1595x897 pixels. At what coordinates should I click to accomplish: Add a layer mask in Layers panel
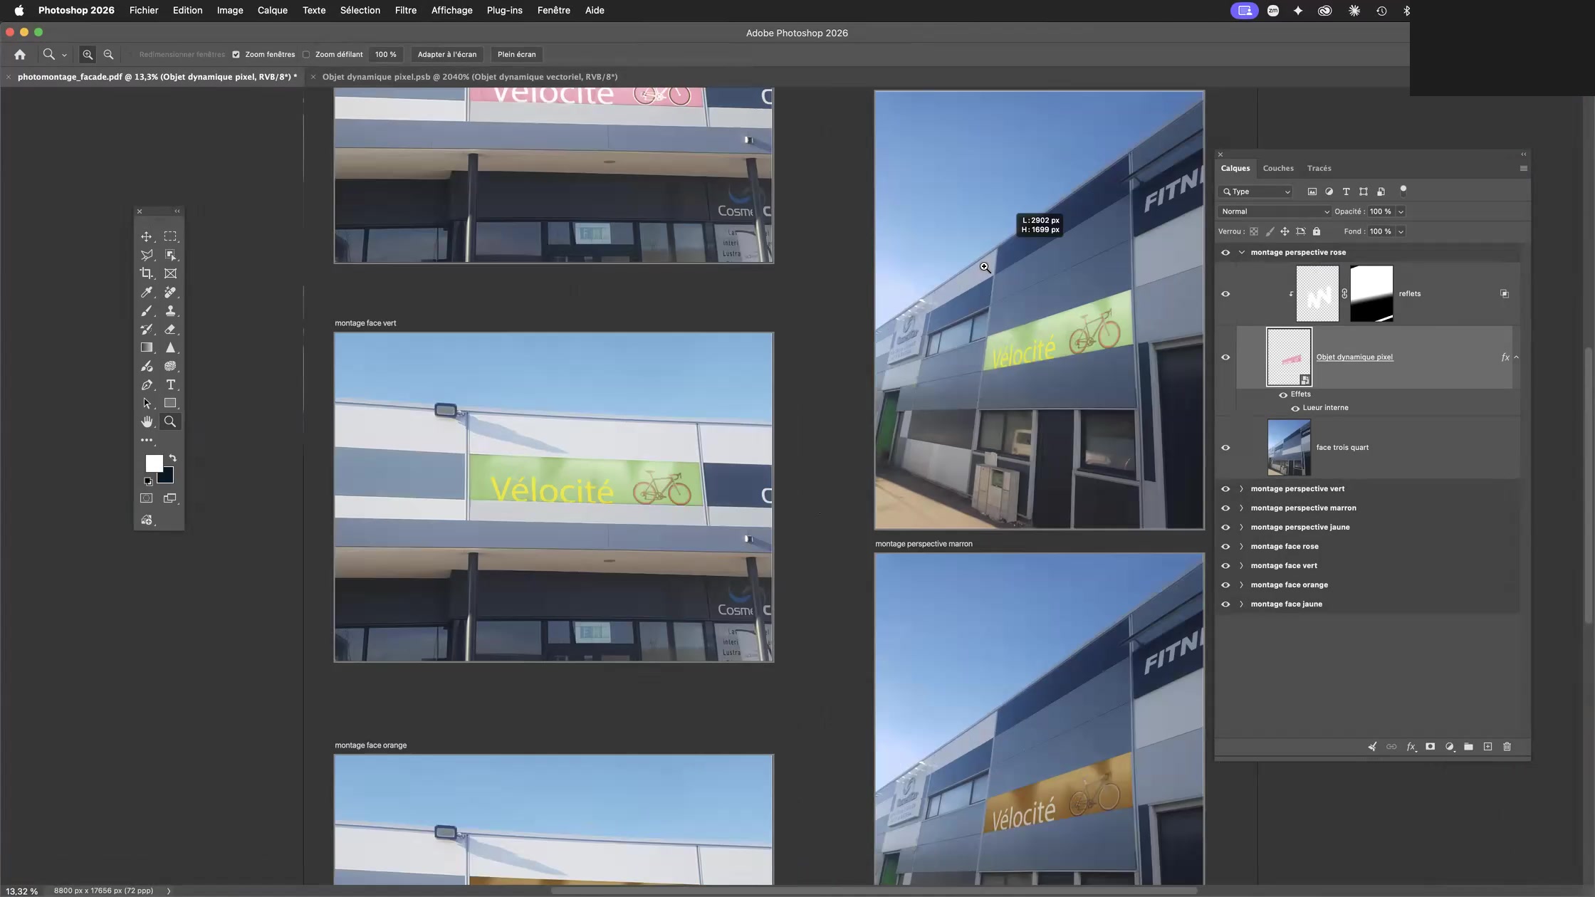point(1430,747)
